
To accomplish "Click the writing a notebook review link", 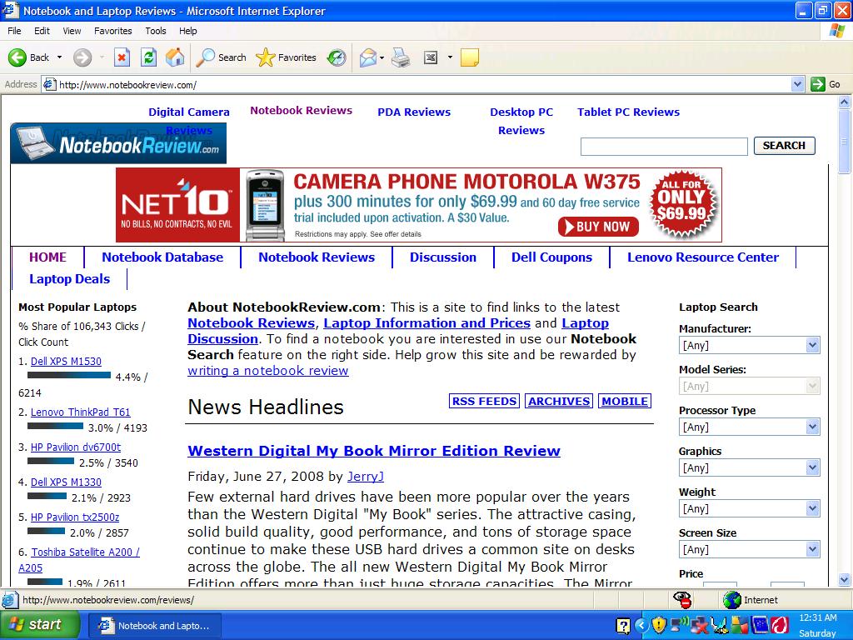I will [267, 371].
